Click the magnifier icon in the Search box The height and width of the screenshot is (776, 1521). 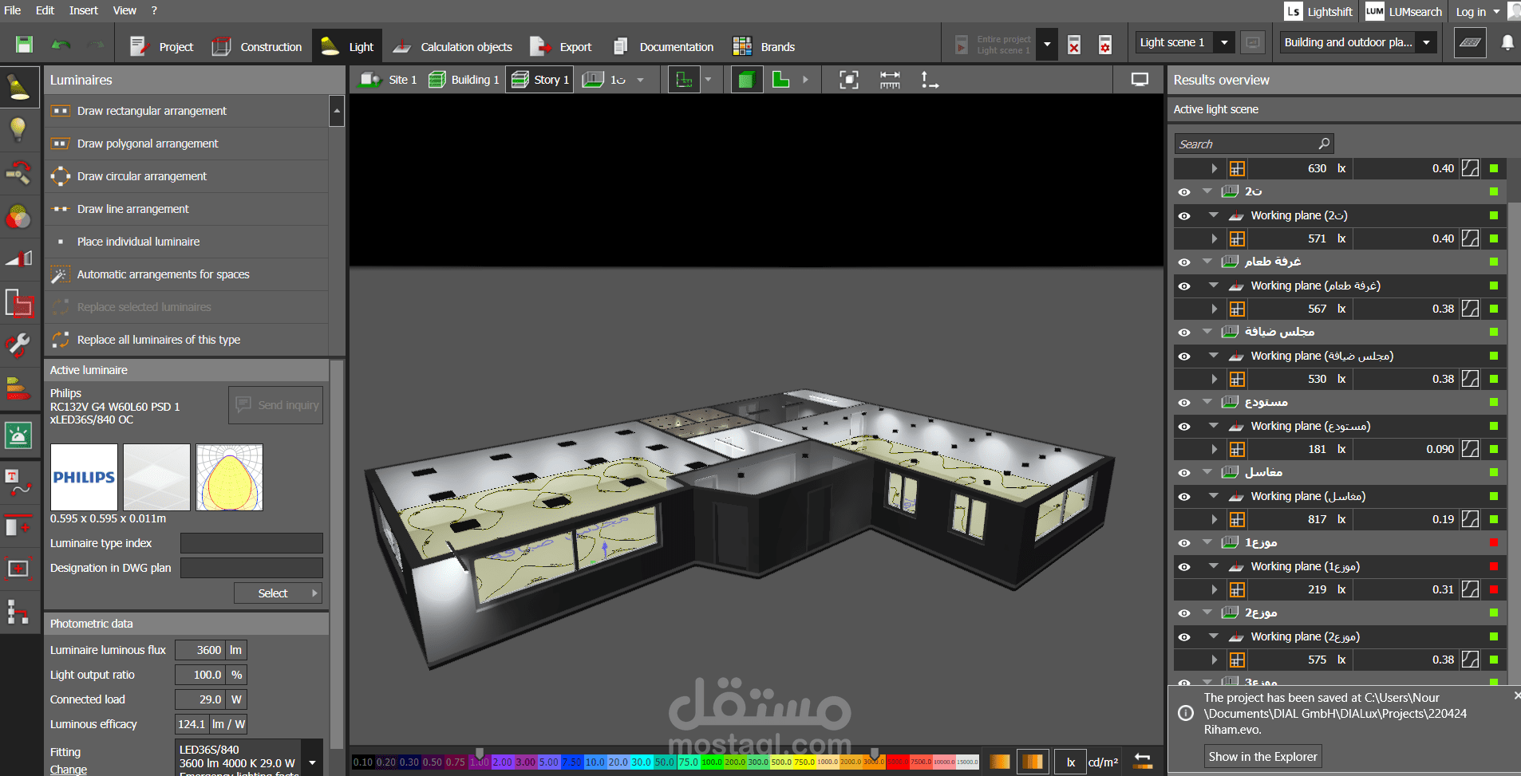click(x=1324, y=144)
